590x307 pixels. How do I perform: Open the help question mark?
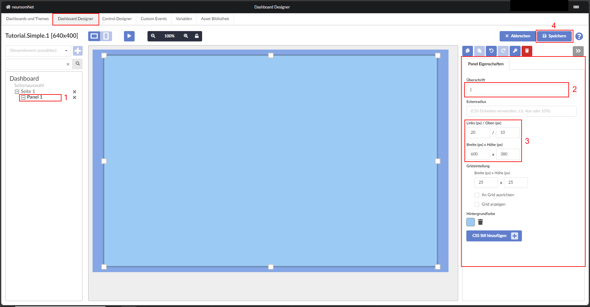(579, 36)
